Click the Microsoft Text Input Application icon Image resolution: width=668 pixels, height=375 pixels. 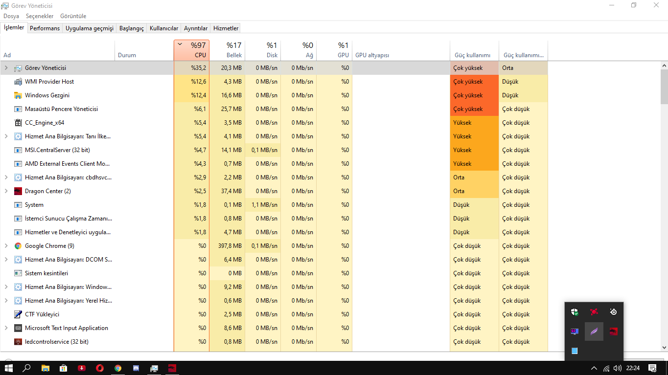[18, 328]
